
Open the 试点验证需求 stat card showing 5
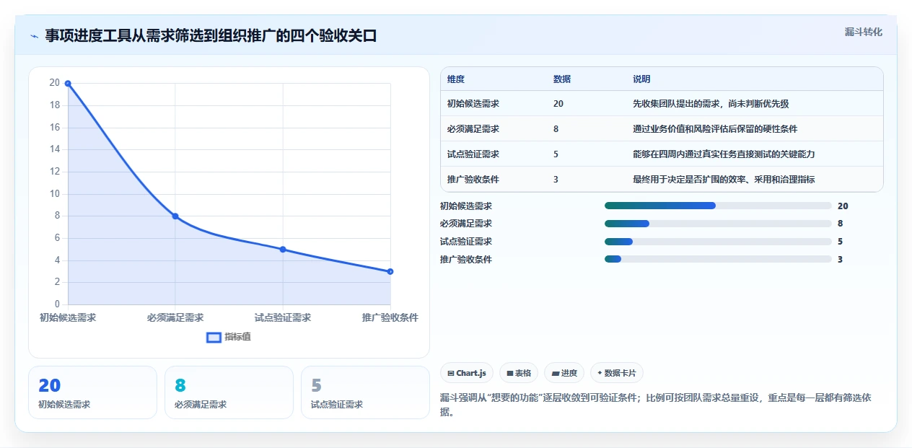[x=365, y=392]
